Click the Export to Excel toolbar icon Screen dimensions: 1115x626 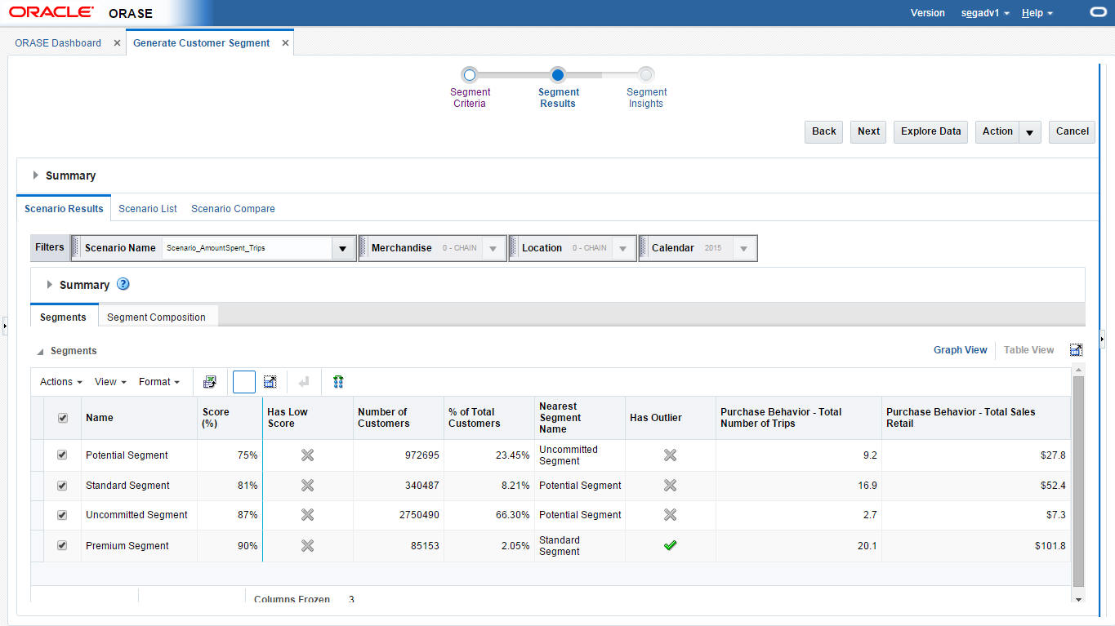click(210, 382)
